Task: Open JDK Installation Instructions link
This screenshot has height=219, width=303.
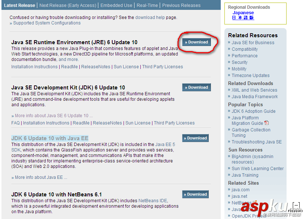Action: click(x=46, y=123)
